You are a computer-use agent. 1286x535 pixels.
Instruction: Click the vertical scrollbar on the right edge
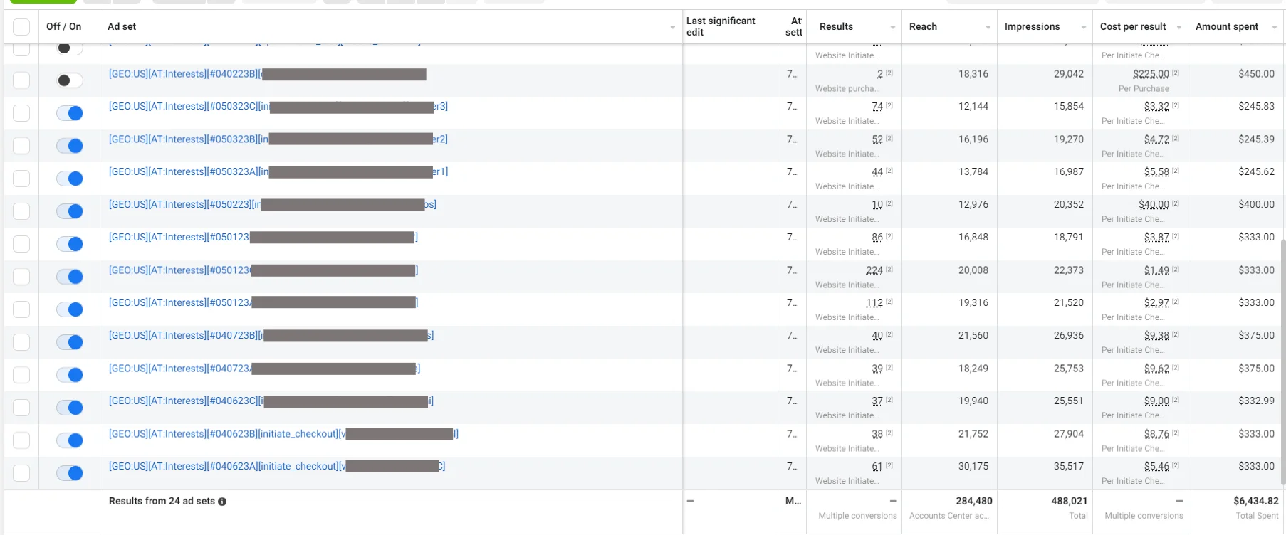point(1283,356)
